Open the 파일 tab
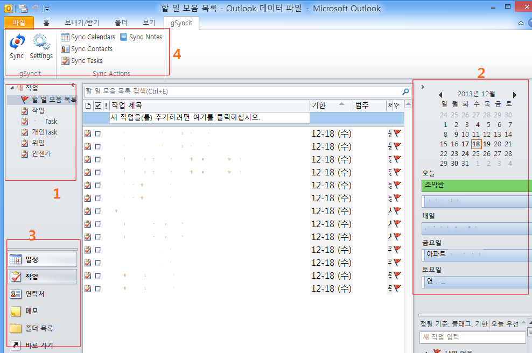Image resolution: width=532 pixels, height=353 pixels. [19, 23]
